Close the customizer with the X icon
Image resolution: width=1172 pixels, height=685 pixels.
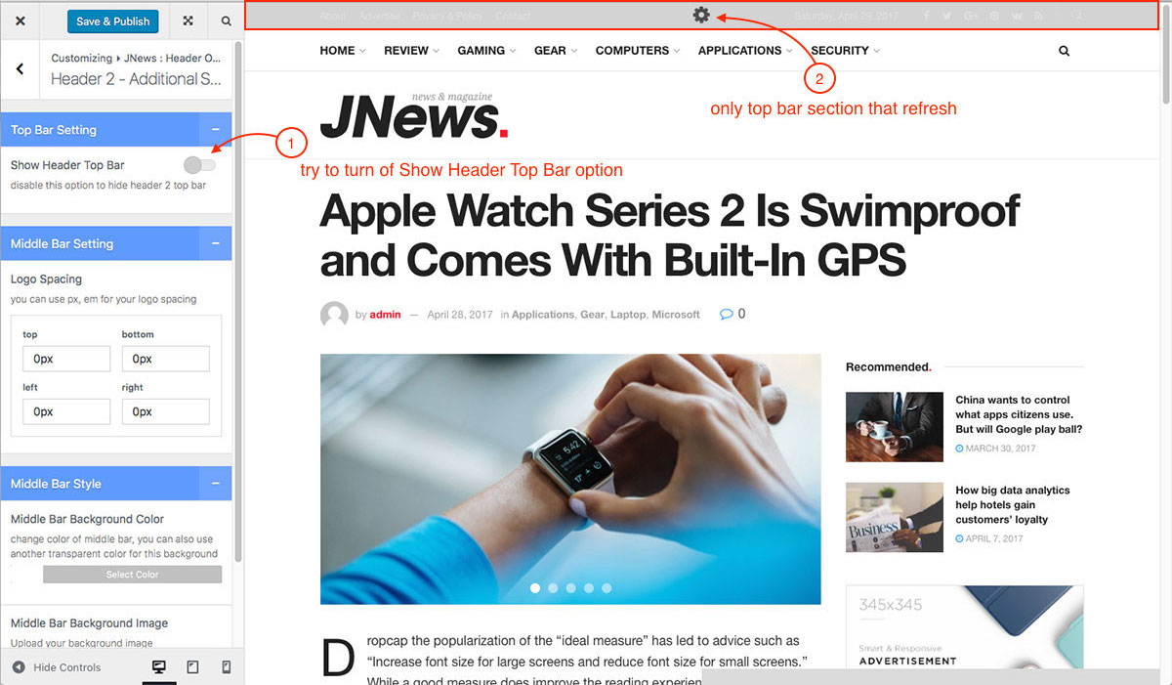[x=21, y=21]
